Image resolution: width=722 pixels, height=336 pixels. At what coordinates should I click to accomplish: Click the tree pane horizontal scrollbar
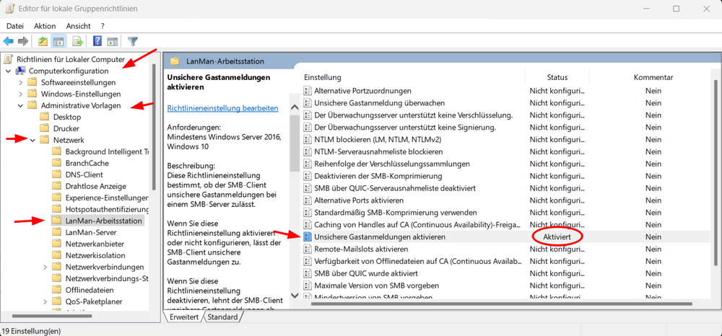pos(51,317)
